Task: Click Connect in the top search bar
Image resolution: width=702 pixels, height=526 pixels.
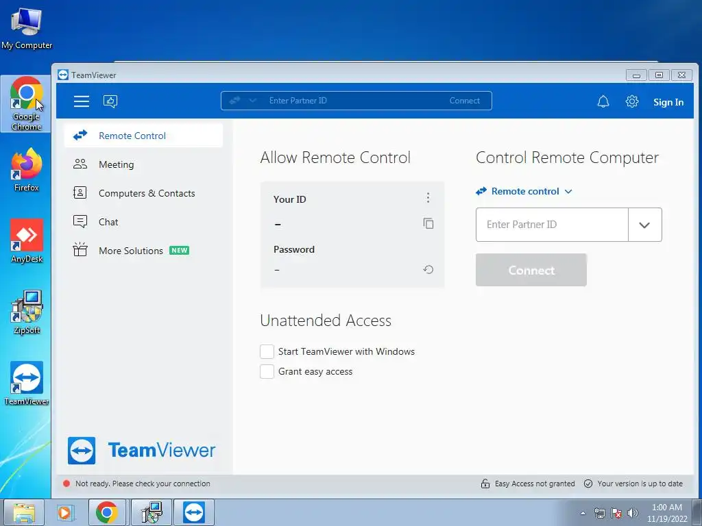Action: [x=464, y=101]
